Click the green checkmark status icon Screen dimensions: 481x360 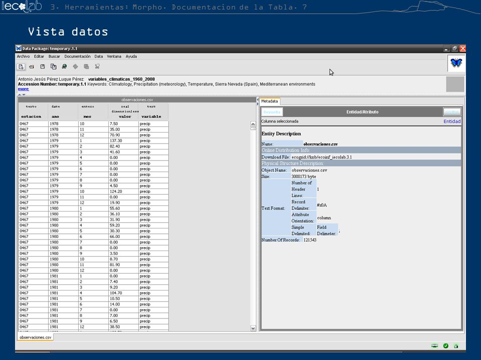[x=446, y=346]
